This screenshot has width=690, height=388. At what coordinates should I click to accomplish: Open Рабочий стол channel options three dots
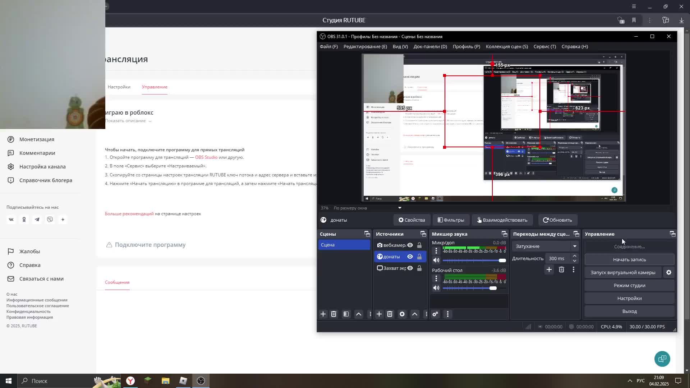click(436, 278)
